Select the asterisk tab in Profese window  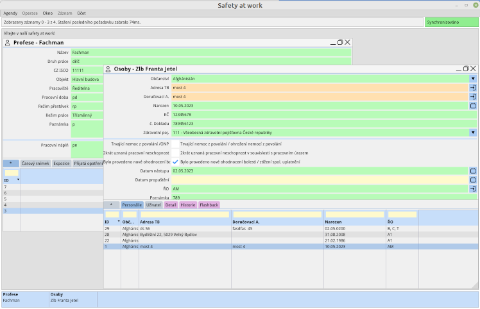coord(11,163)
